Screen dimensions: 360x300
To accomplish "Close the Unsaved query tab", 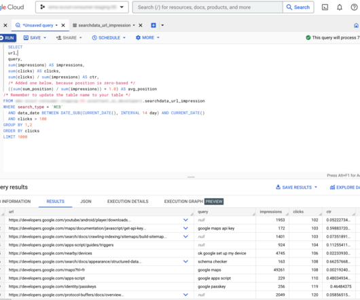I will click(x=63, y=25).
